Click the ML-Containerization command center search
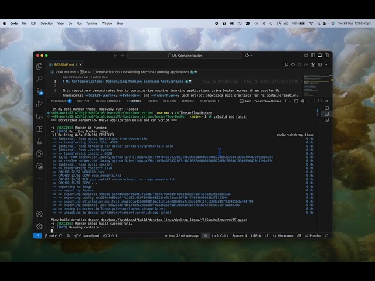The width and height of the screenshot is (375, 281). (x=185, y=56)
